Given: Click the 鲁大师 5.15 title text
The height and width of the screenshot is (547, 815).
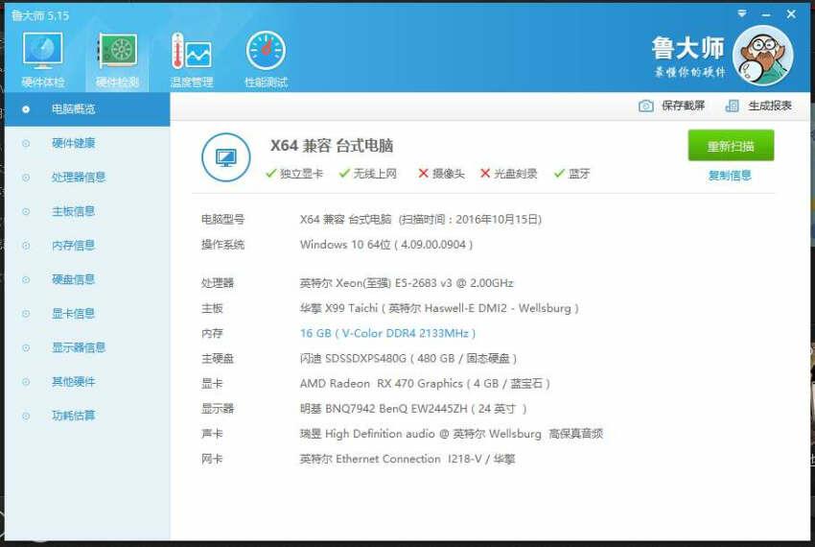Looking at the screenshot, I should [x=40, y=15].
